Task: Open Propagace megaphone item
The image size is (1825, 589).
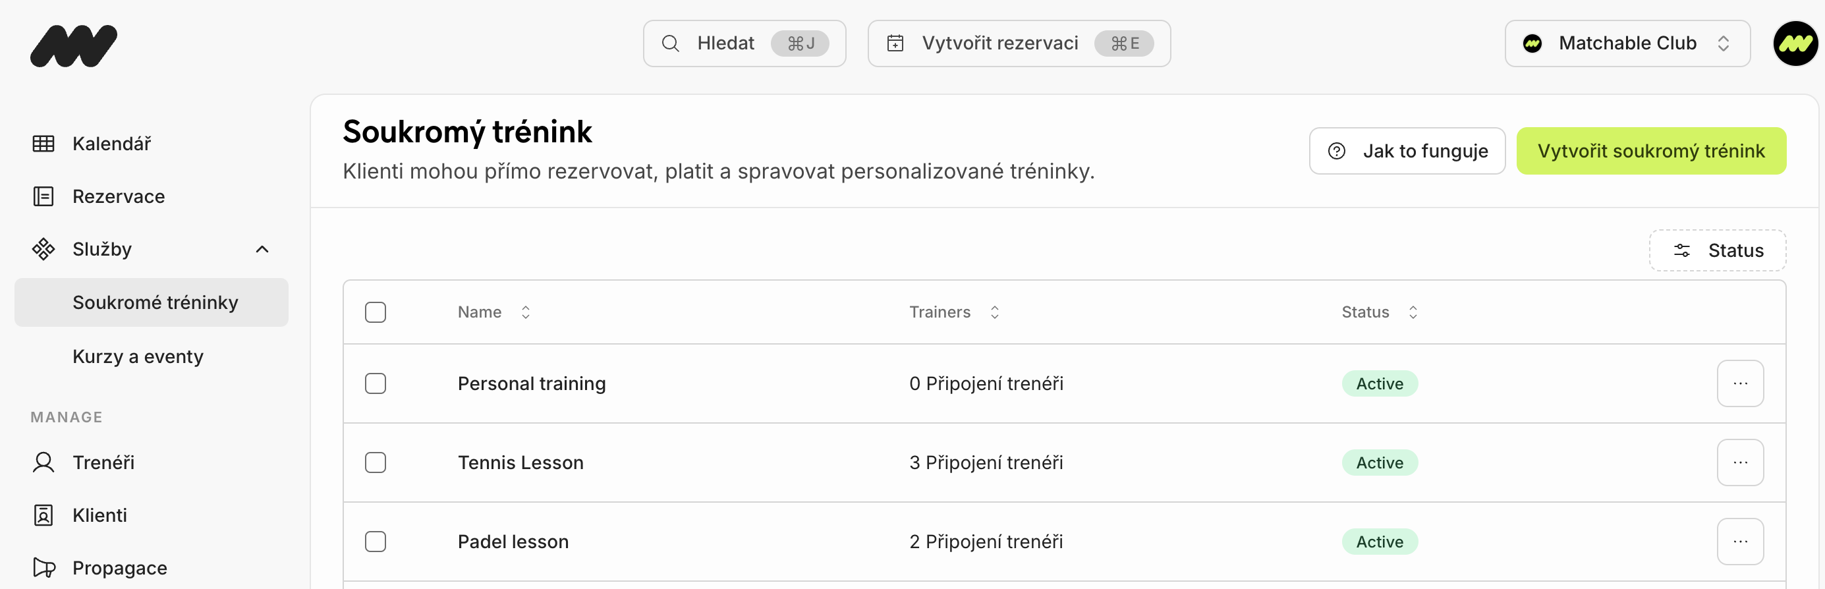Action: (x=119, y=568)
